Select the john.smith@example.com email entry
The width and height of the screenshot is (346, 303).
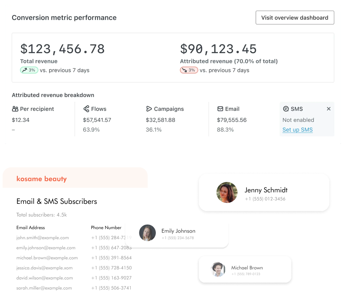click(43, 238)
